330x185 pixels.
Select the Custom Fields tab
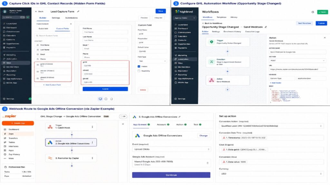pos(63,29)
